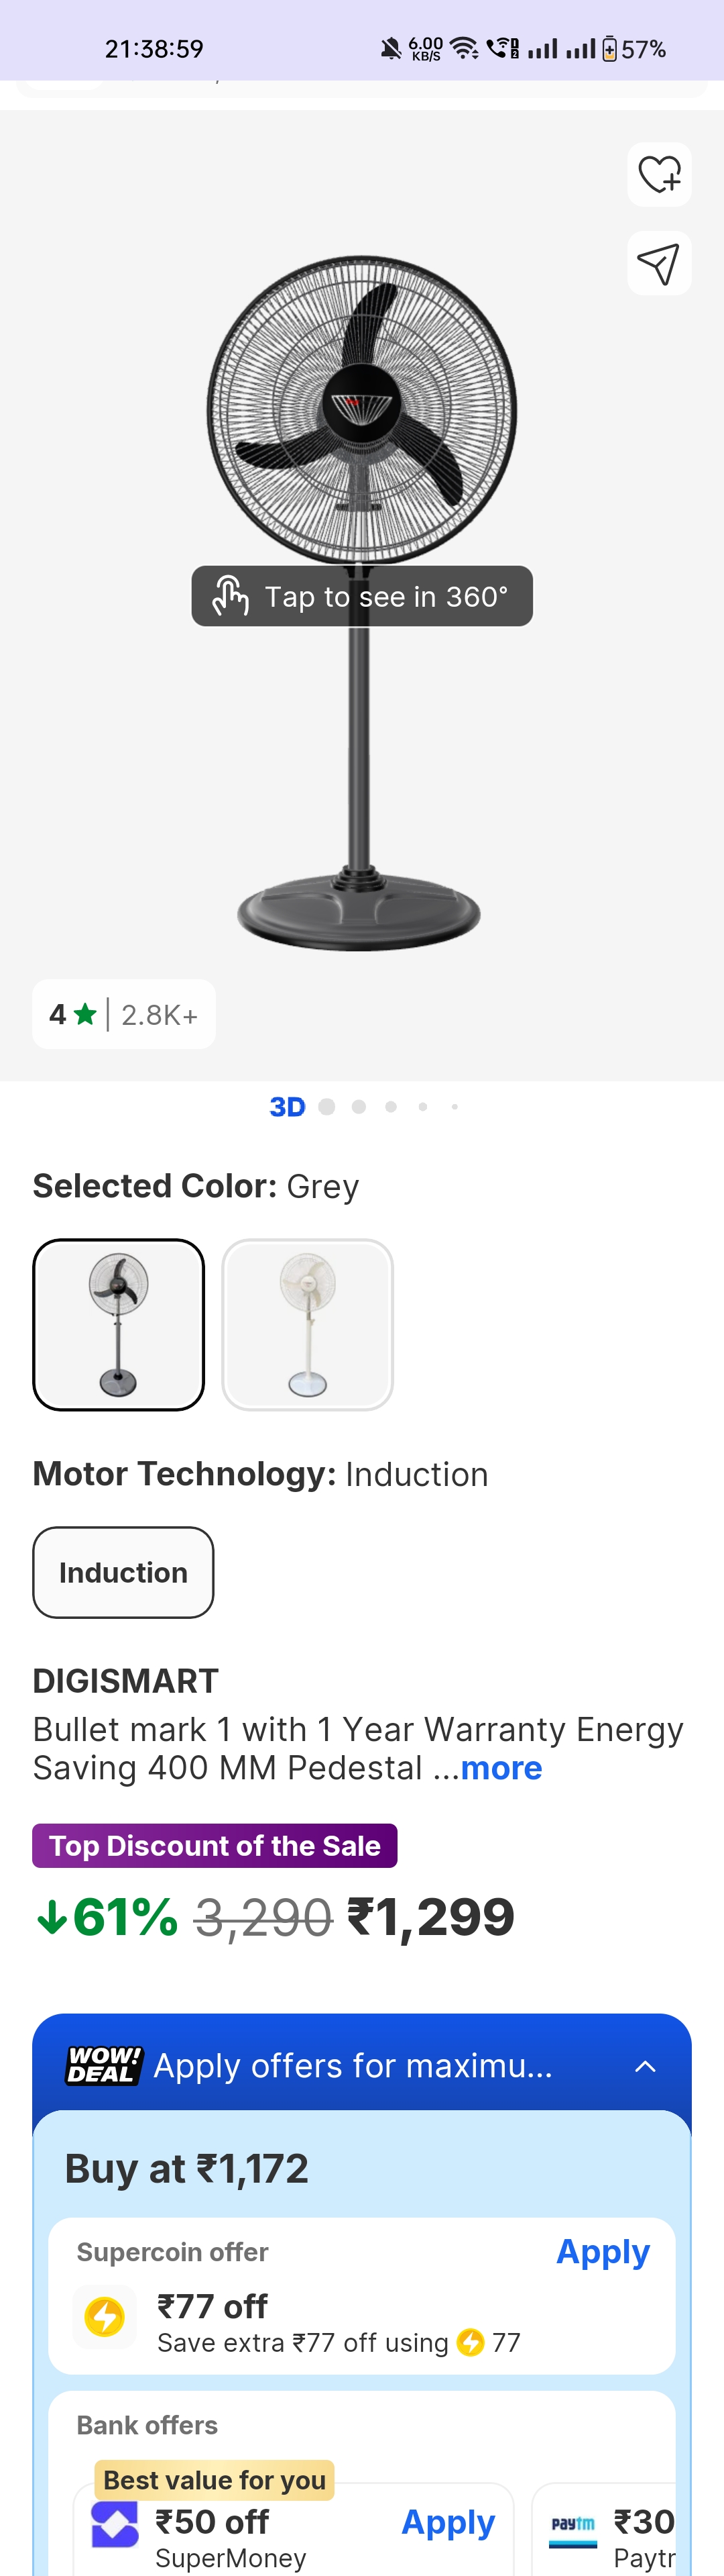The height and width of the screenshot is (2576, 724).
Task: Select the SuperMoney bank offer icon
Action: (116, 2524)
